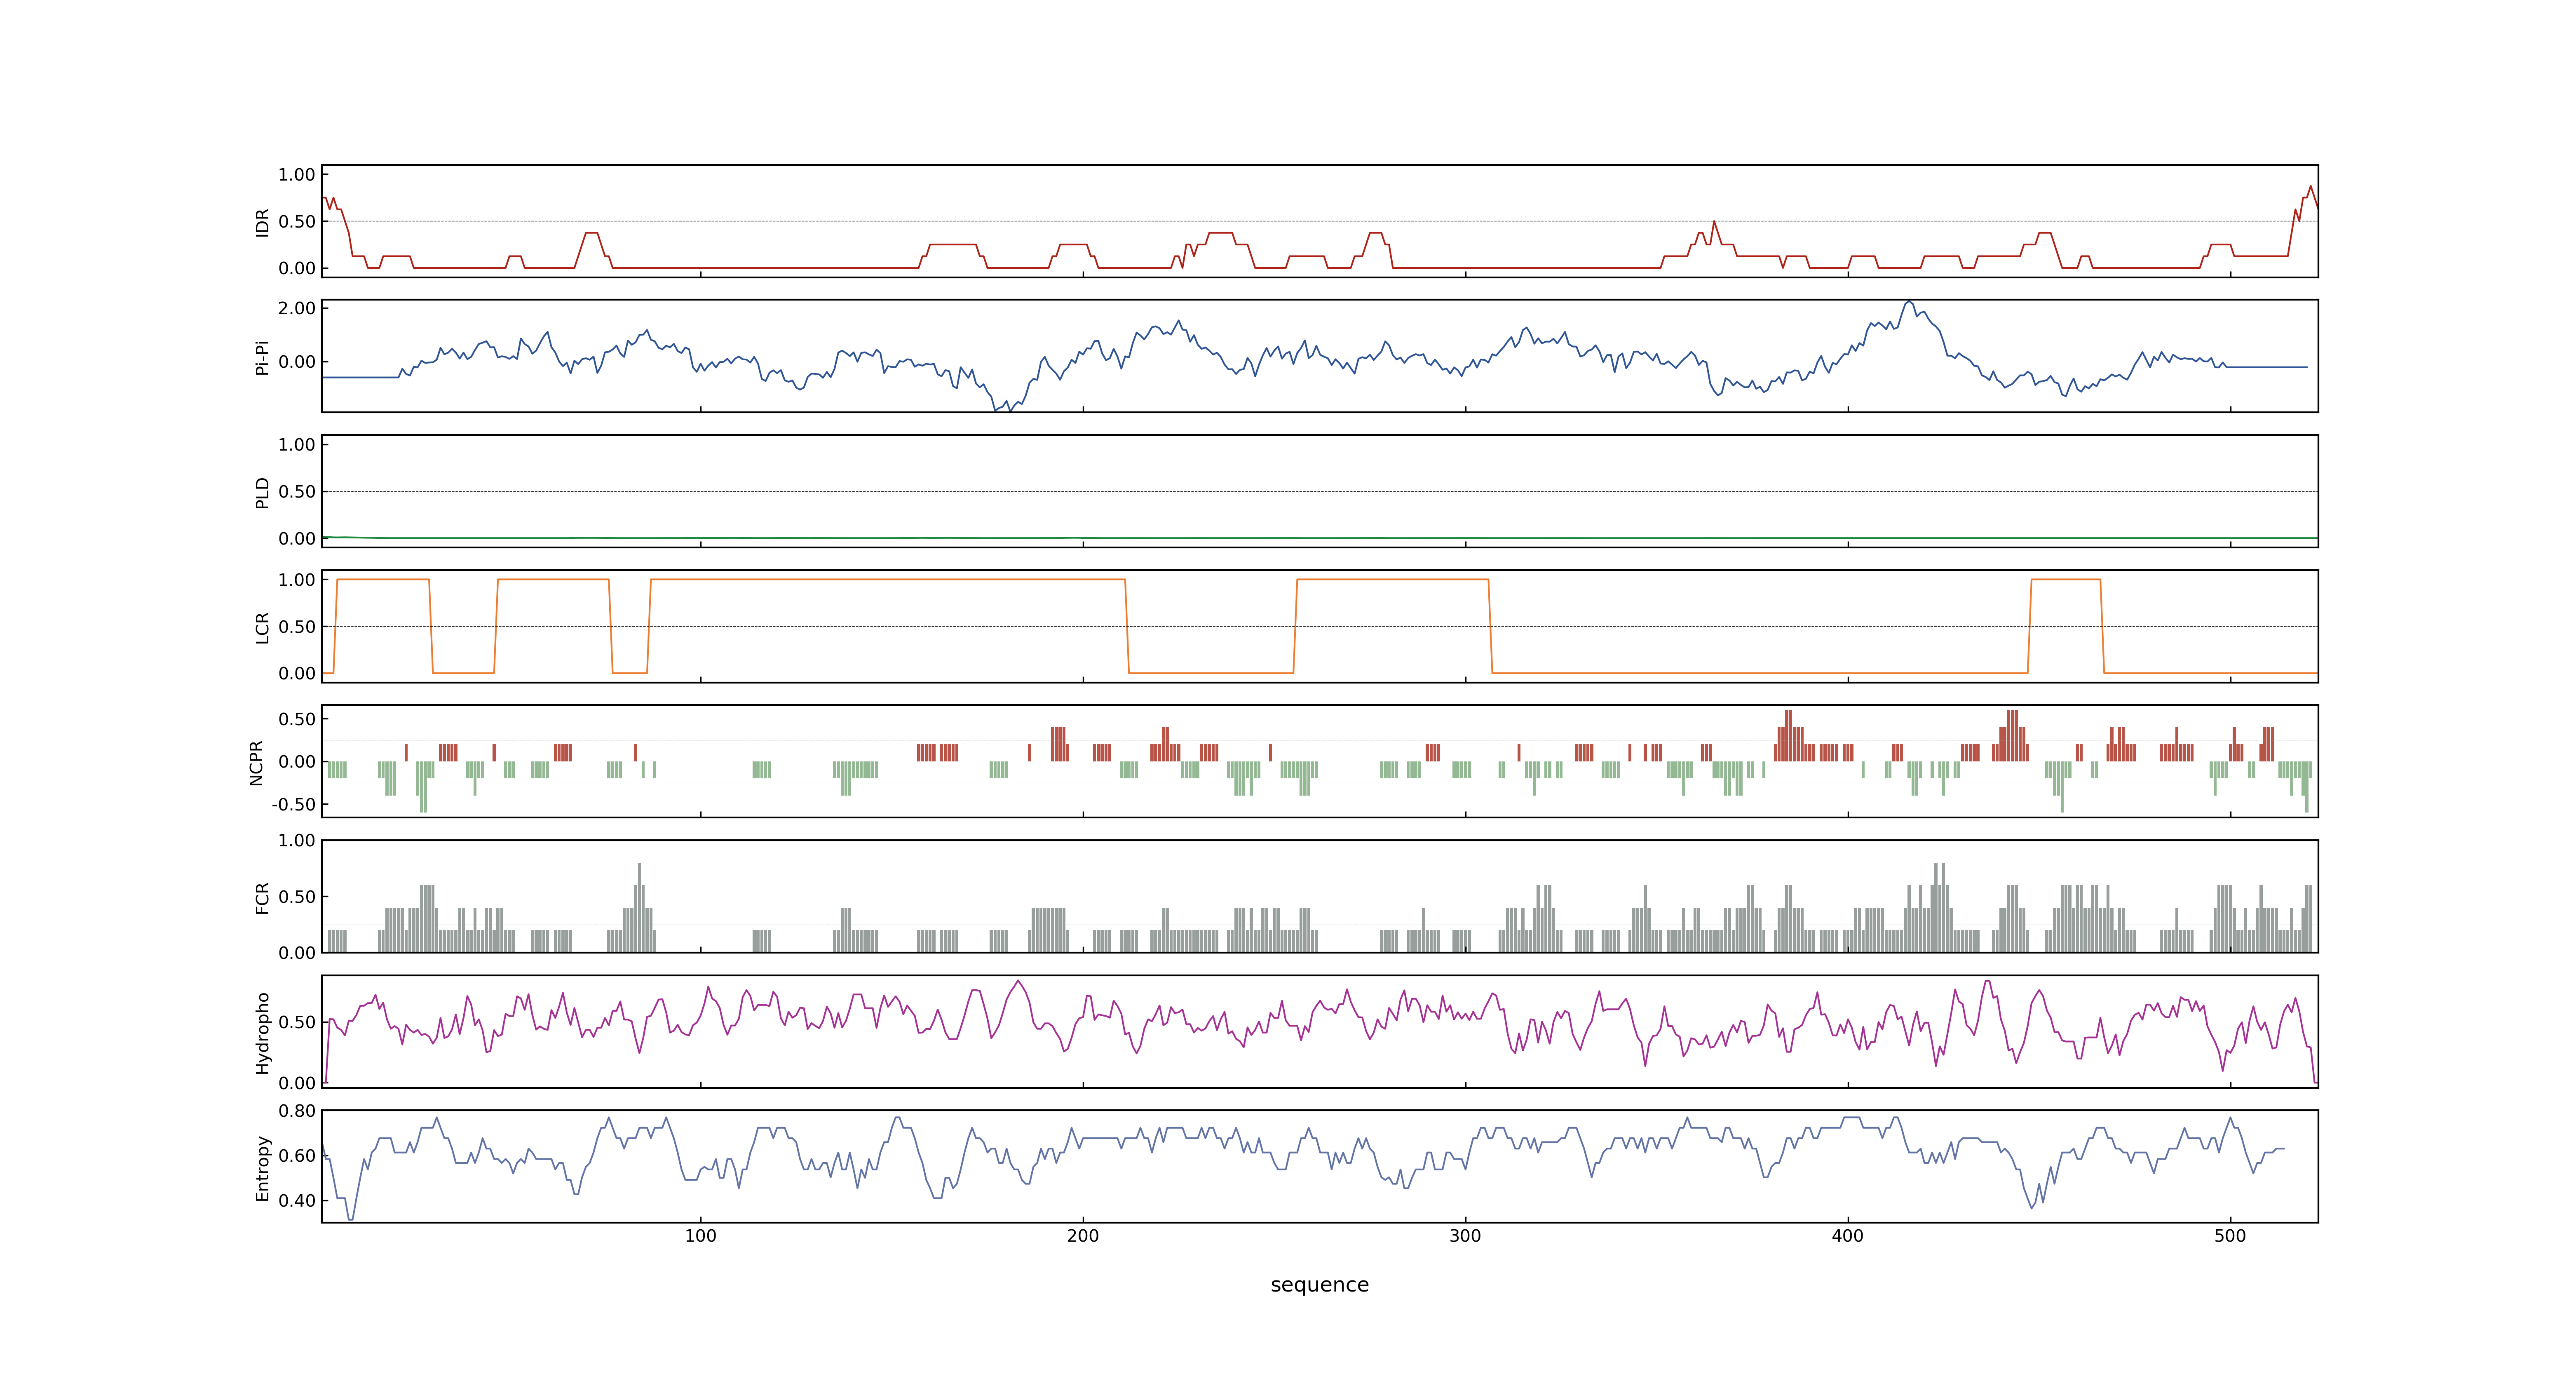Click the Entropy y-axis label

click(262, 1167)
